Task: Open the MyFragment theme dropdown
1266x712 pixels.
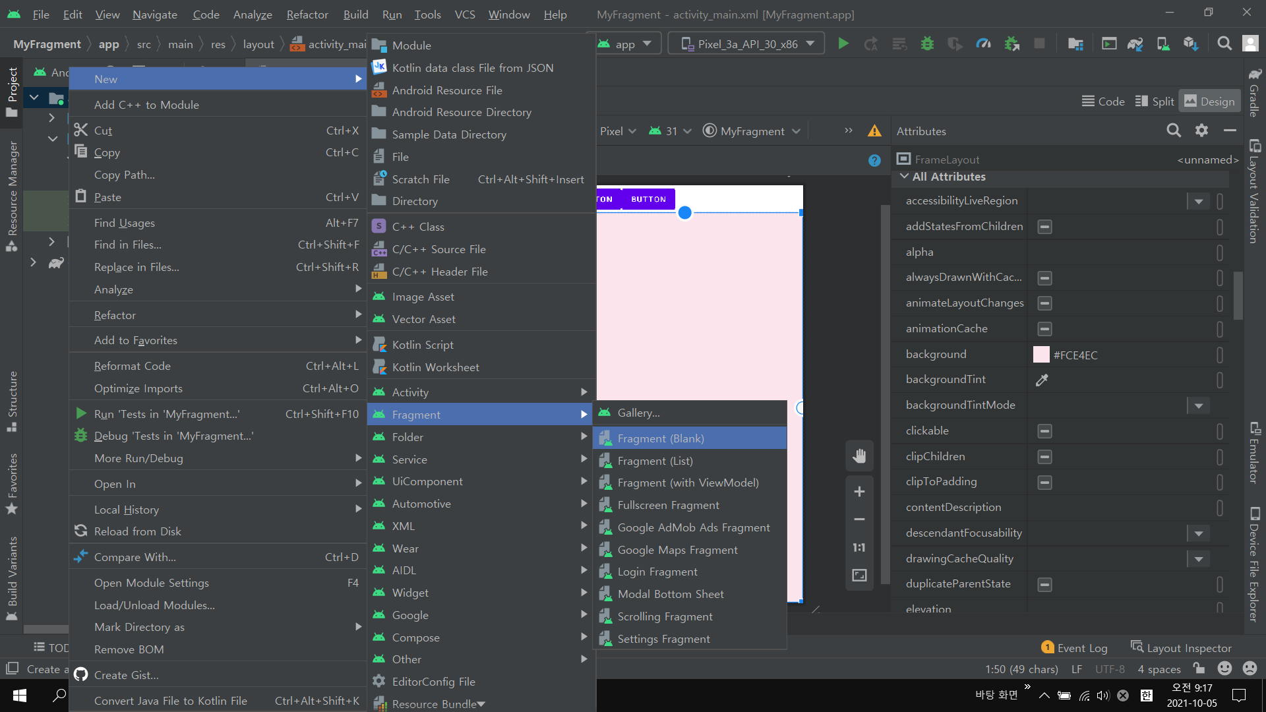Action: tap(752, 131)
